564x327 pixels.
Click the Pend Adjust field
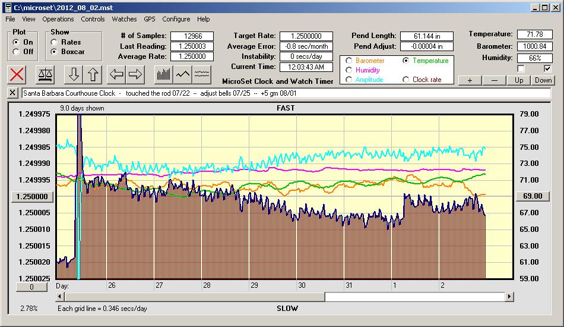427,46
